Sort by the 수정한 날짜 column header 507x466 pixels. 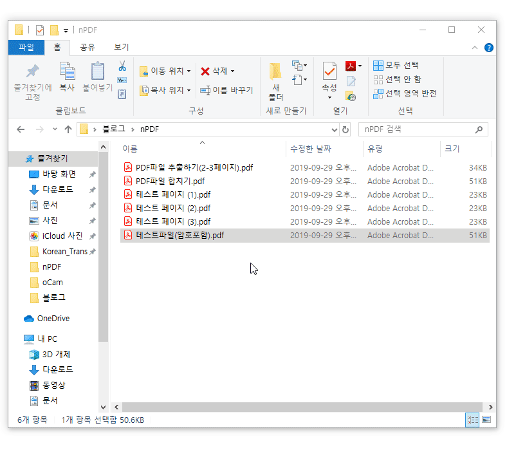tap(310, 149)
